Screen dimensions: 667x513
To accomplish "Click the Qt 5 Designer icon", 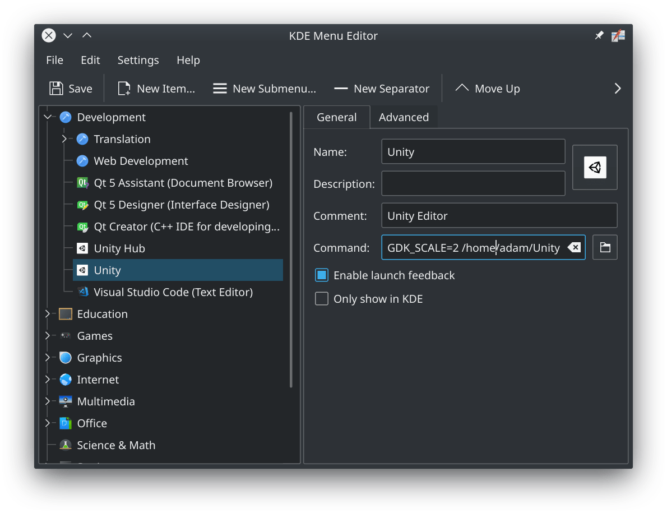I will (x=82, y=205).
